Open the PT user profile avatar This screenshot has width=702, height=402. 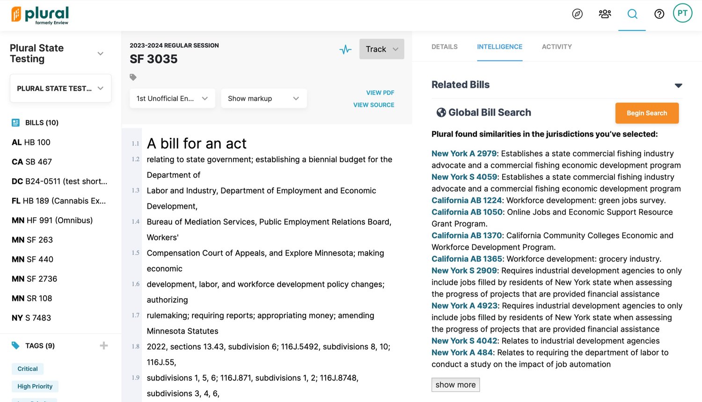[682, 13]
